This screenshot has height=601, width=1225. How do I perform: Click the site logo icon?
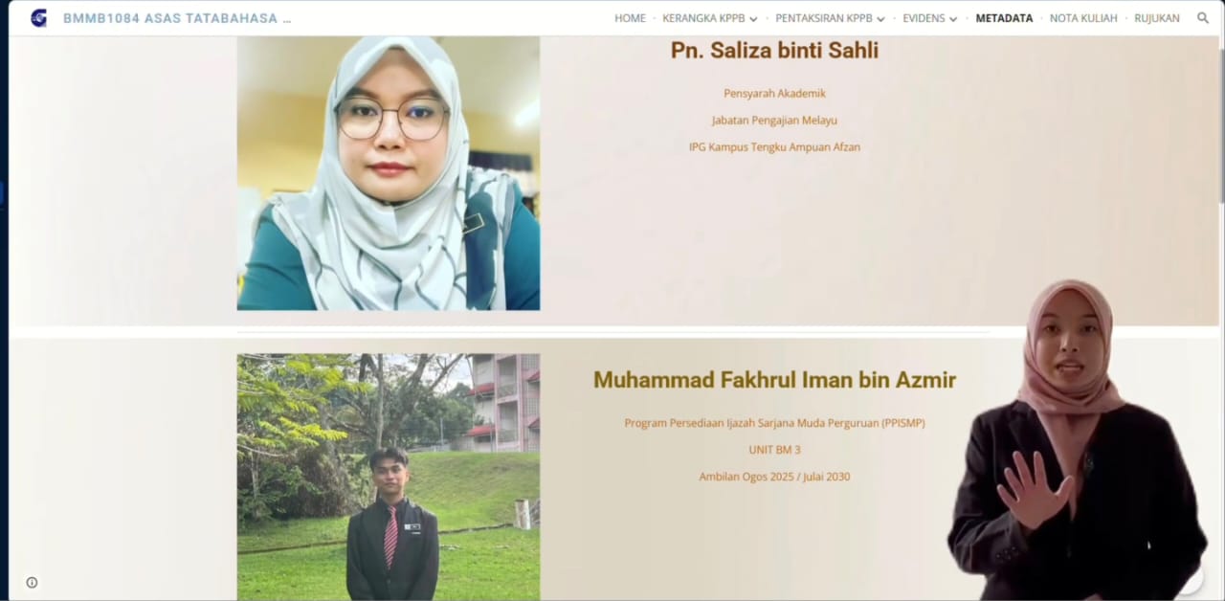click(x=38, y=18)
